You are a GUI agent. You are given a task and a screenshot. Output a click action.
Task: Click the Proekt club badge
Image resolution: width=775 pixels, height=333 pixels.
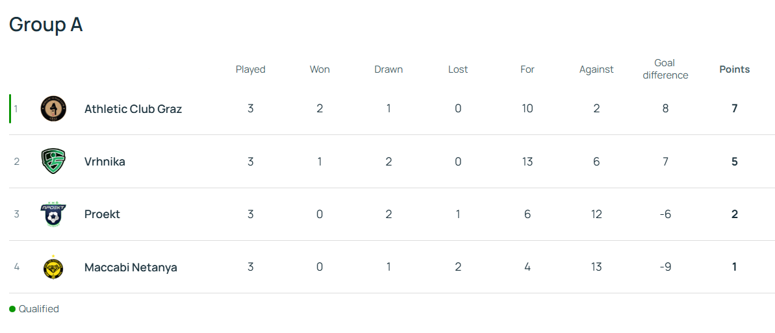tap(53, 214)
